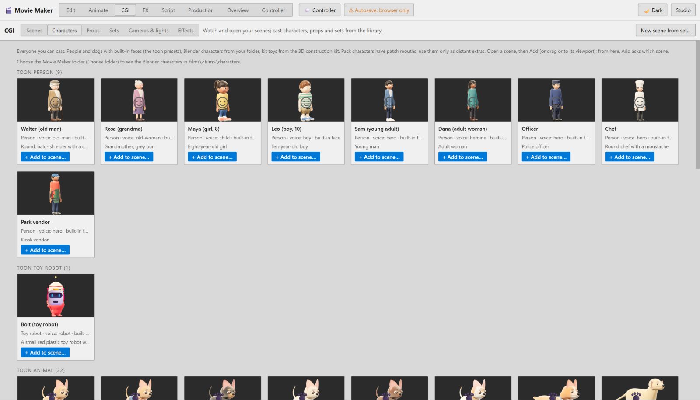This screenshot has height=400, width=700.
Task: Switch to the Animate tab
Action: (98, 10)
